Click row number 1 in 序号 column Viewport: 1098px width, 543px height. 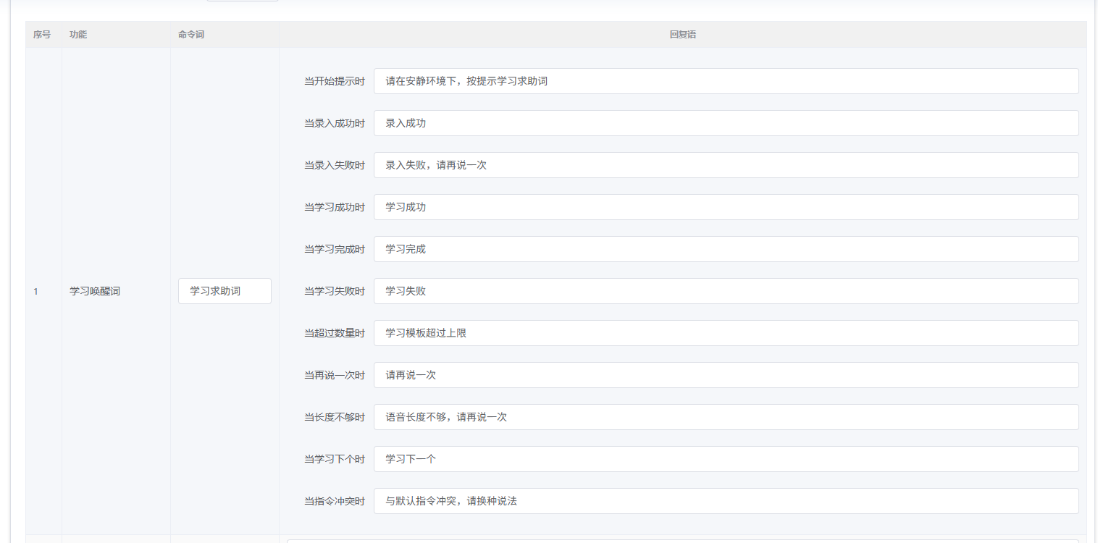pyautogui.click(x=35, y=291)
